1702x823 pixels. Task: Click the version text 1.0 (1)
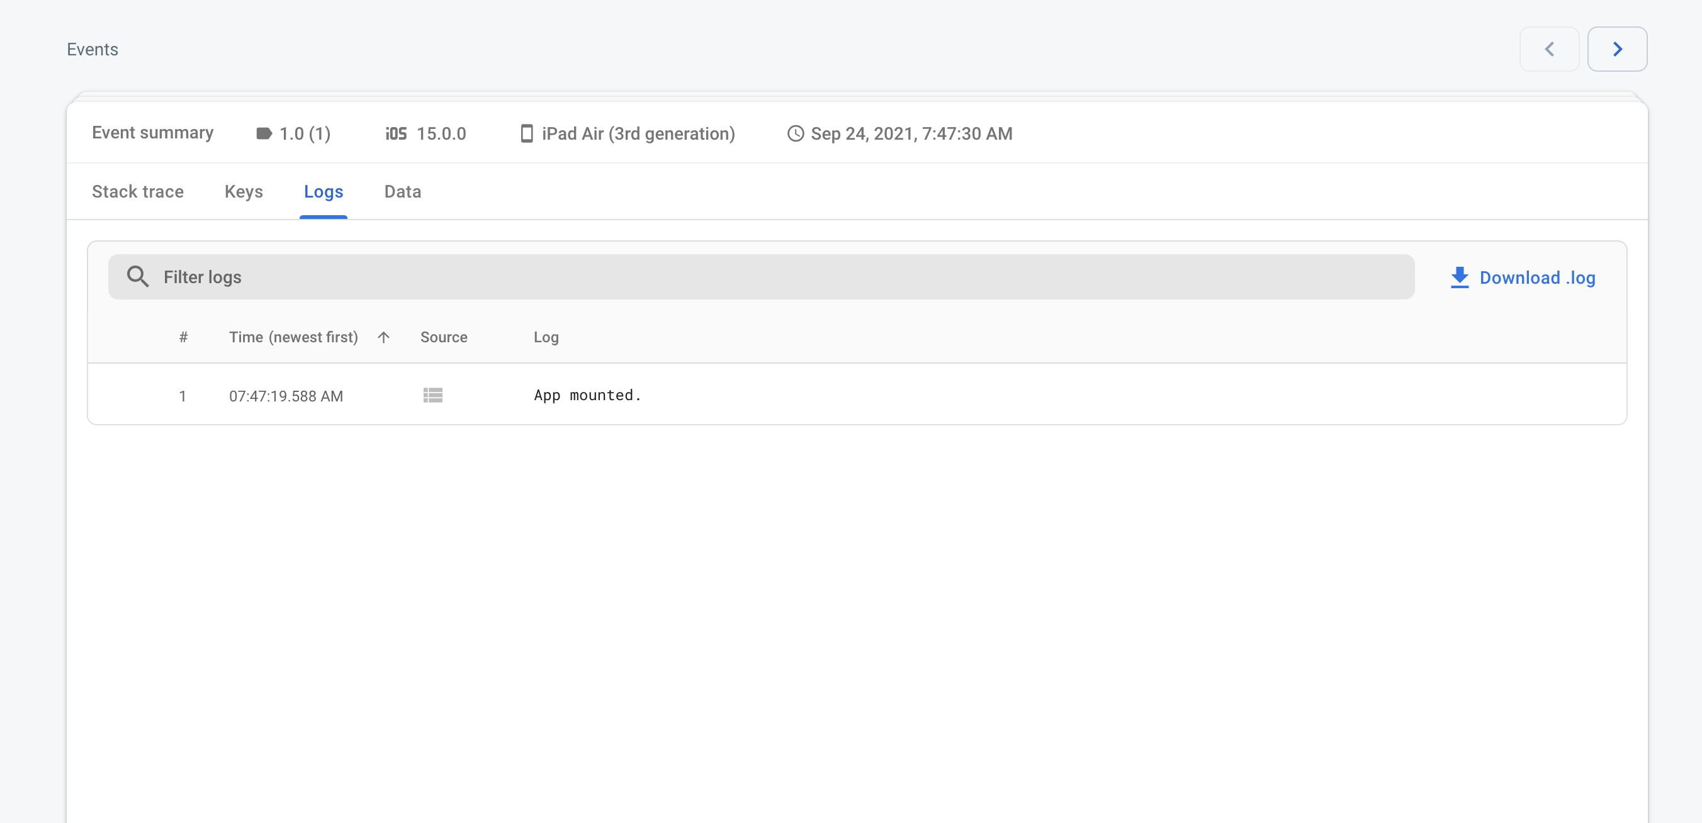305,133
